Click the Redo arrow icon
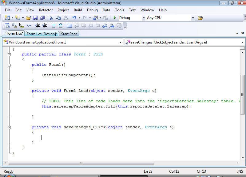The width and height of the screenshot is (246, 177). pos(85,18)
